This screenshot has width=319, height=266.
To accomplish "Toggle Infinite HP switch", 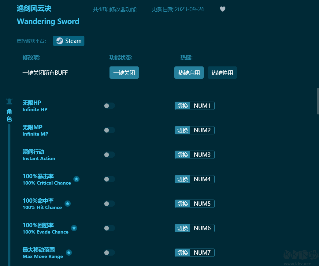I will [x=109, y=106].
